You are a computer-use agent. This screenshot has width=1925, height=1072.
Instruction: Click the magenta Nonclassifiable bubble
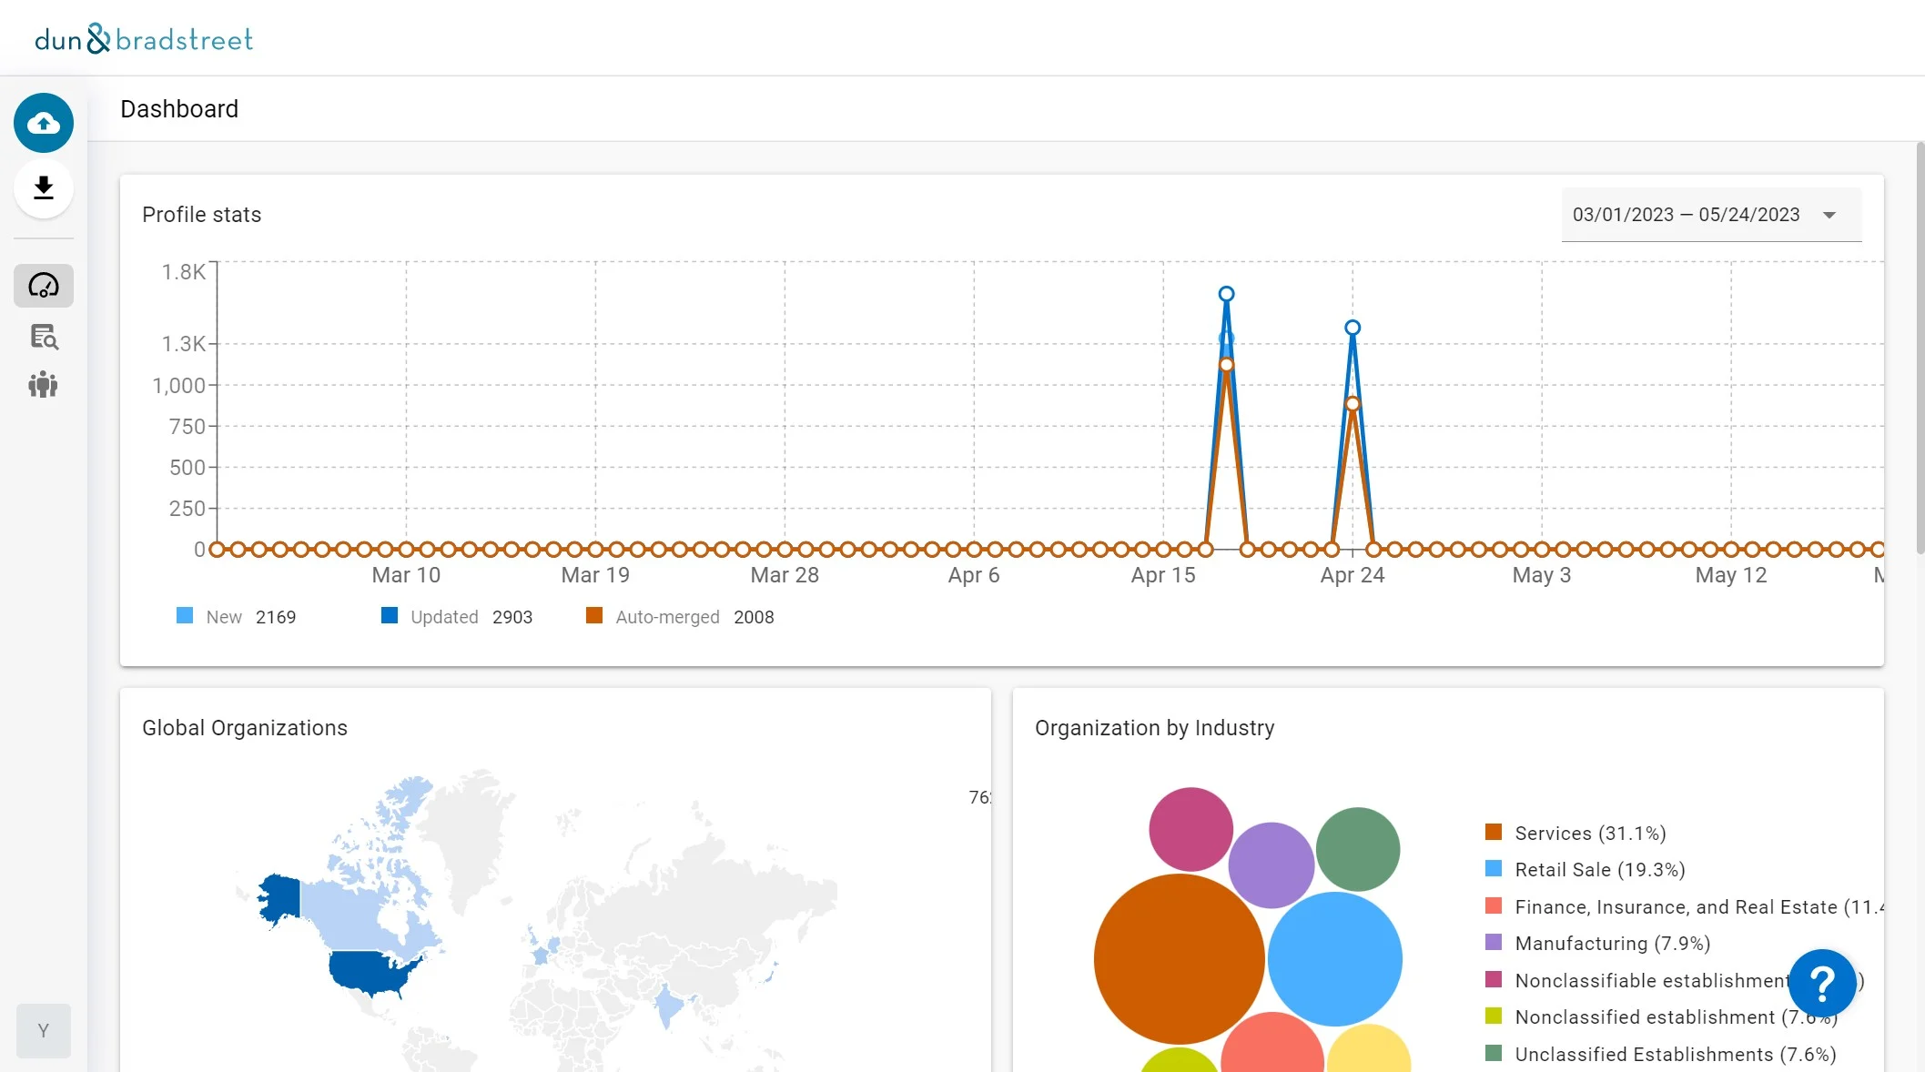(x=1190, y=829)
